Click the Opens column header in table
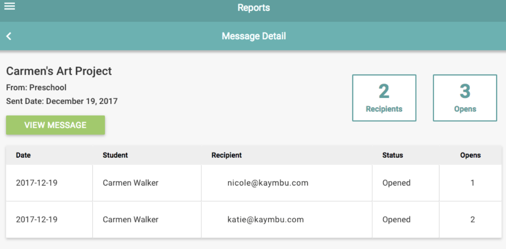Image resolution: width=506 pixels, height=249 pixels. (x=470, y=155)
